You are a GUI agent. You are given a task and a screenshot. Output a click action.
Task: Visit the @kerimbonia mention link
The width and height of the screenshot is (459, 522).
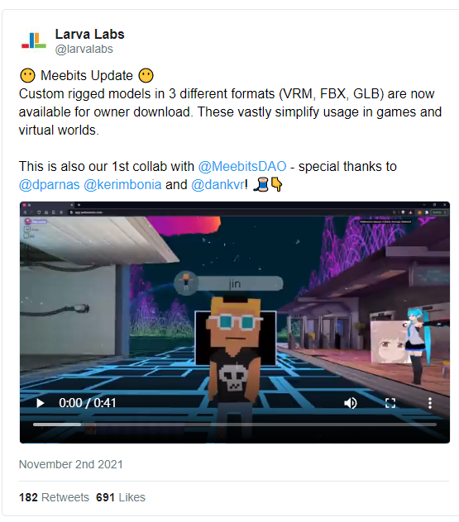point(122,184)
